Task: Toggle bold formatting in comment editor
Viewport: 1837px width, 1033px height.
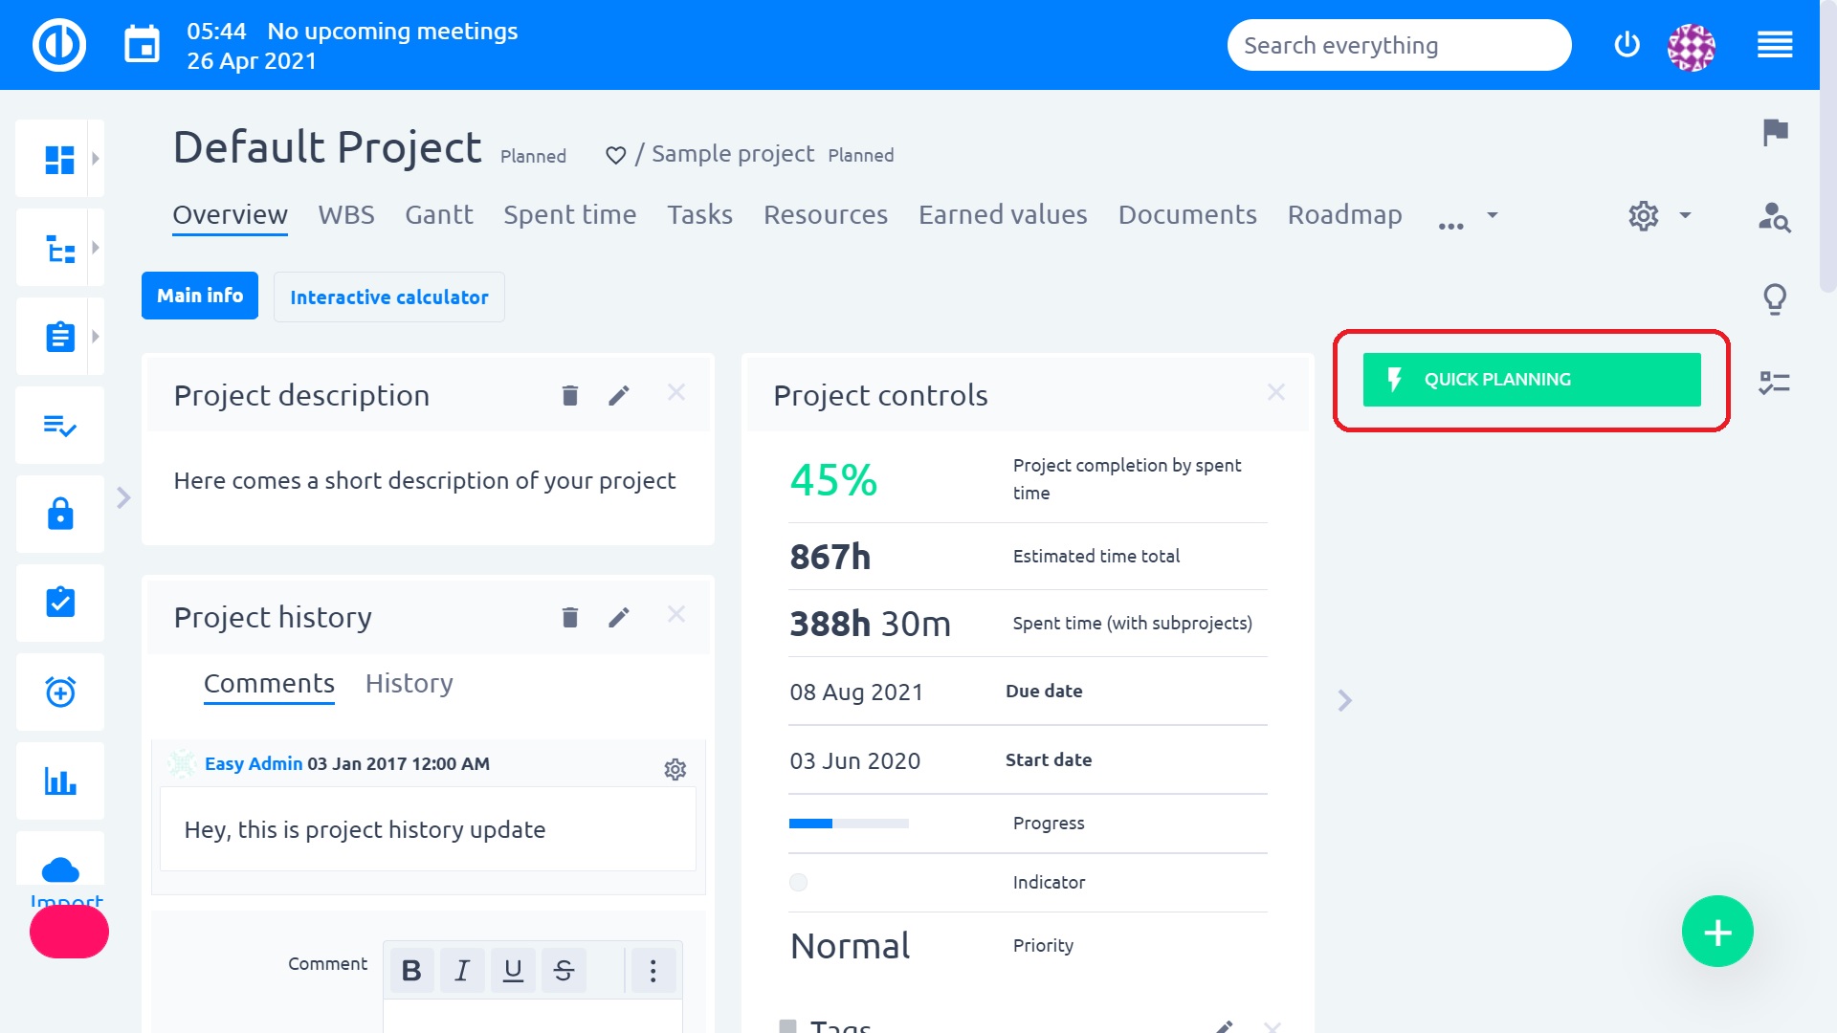Action: [411, 971]
